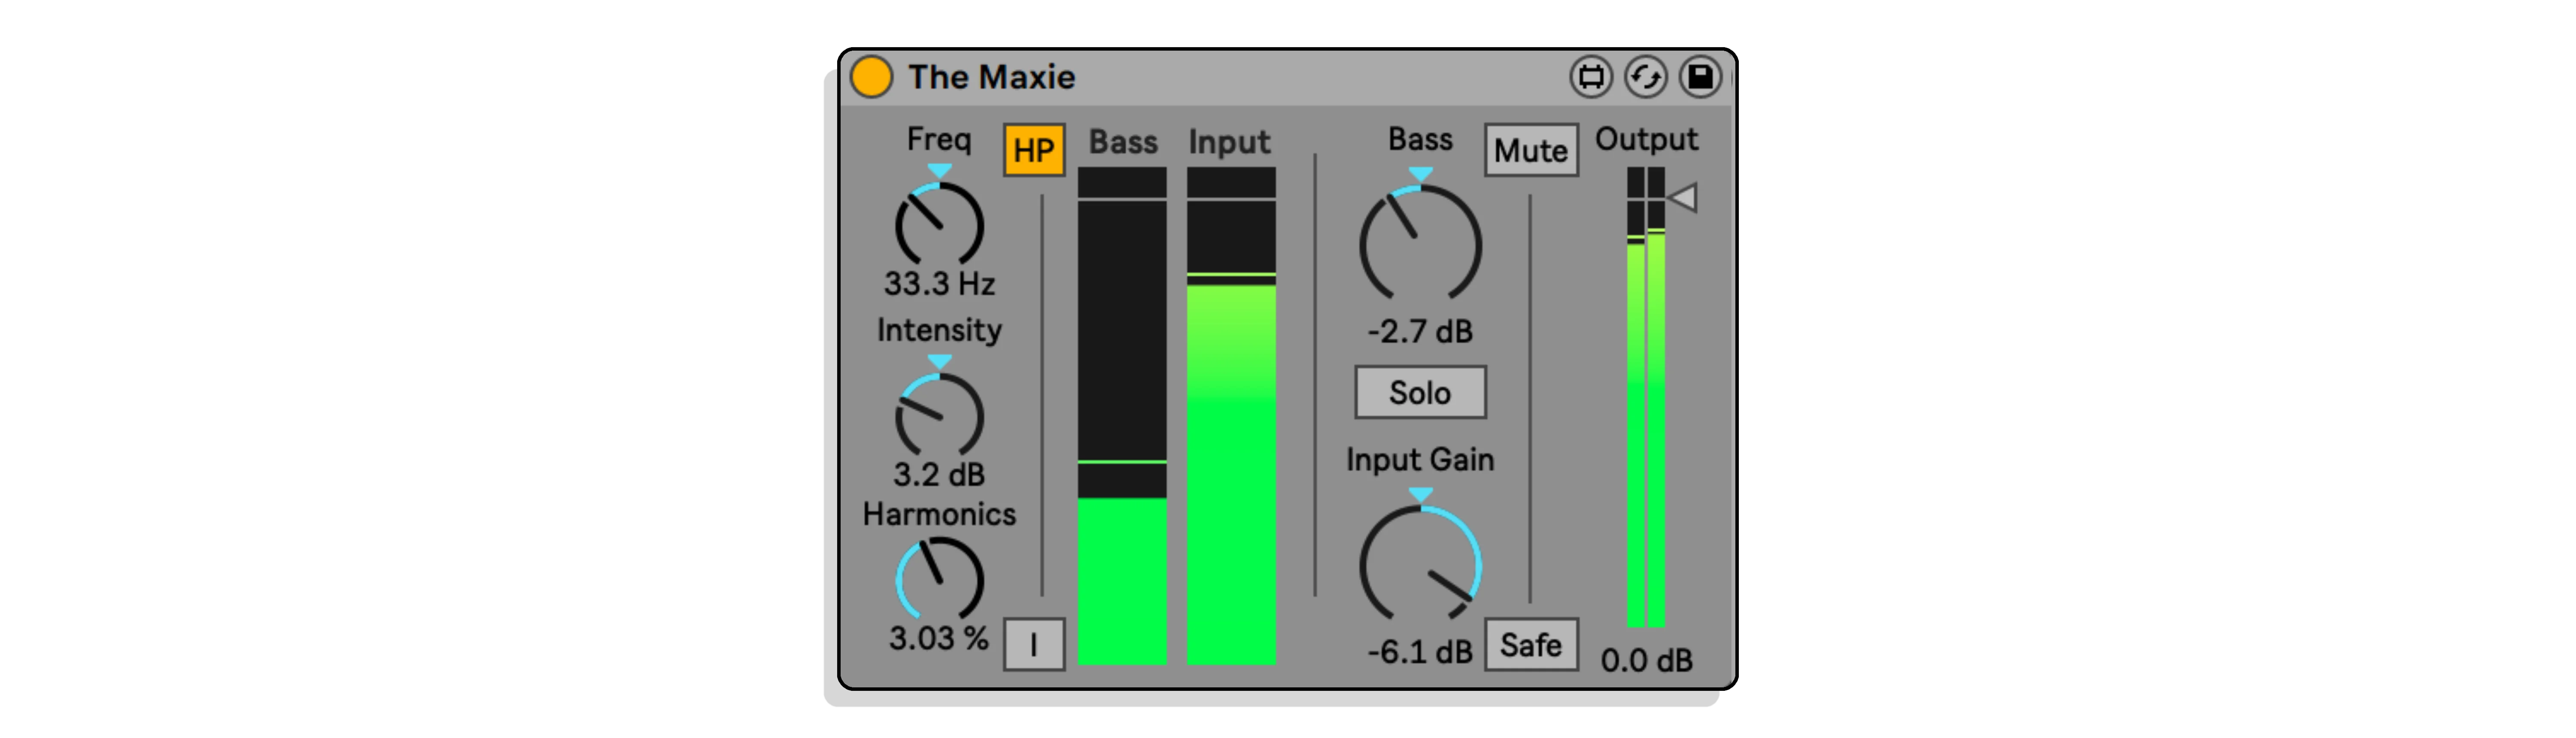Click the Output label
The width and height of the screenshot is (2576, 738).
point(1646,139)
